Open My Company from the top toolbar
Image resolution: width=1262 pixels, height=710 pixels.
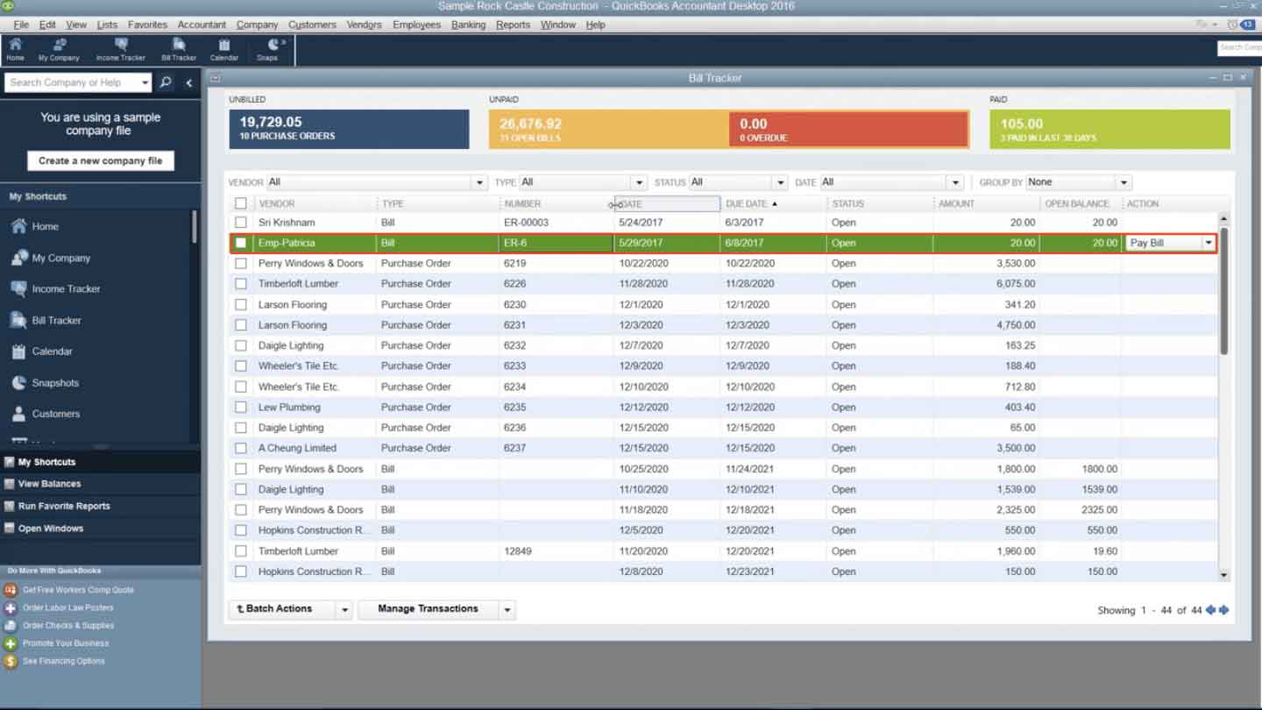point(58,47)
